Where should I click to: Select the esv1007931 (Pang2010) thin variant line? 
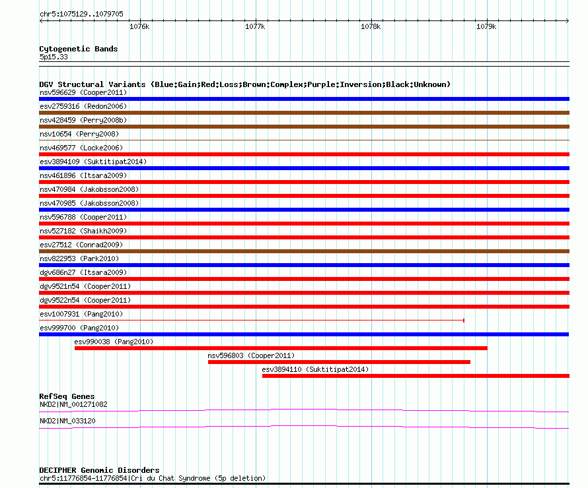tap(251, 320)
